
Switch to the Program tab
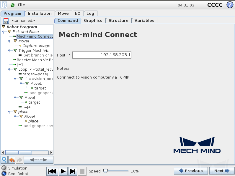12,13
